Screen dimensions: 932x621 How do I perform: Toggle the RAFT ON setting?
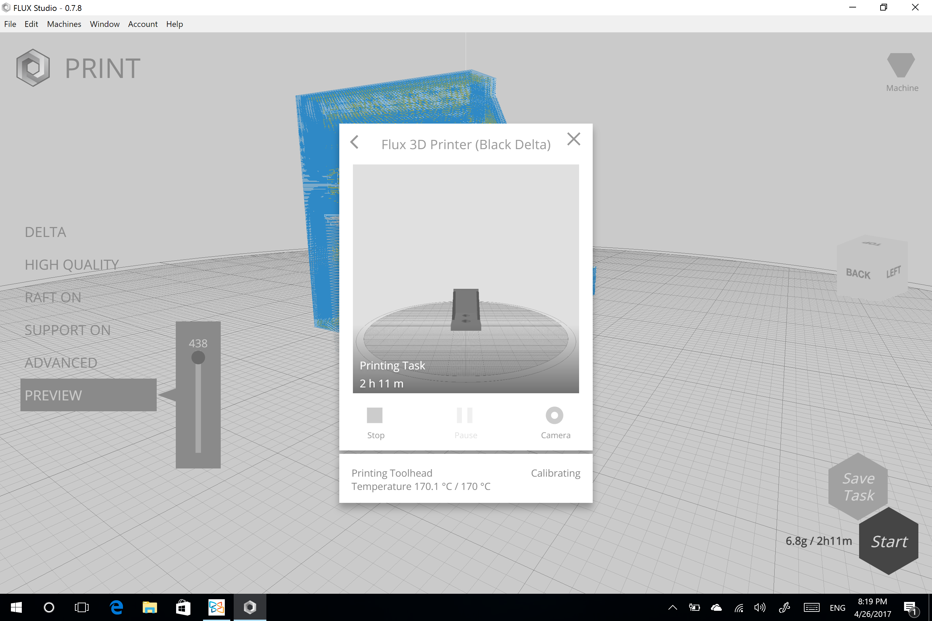tap(53, 298)
